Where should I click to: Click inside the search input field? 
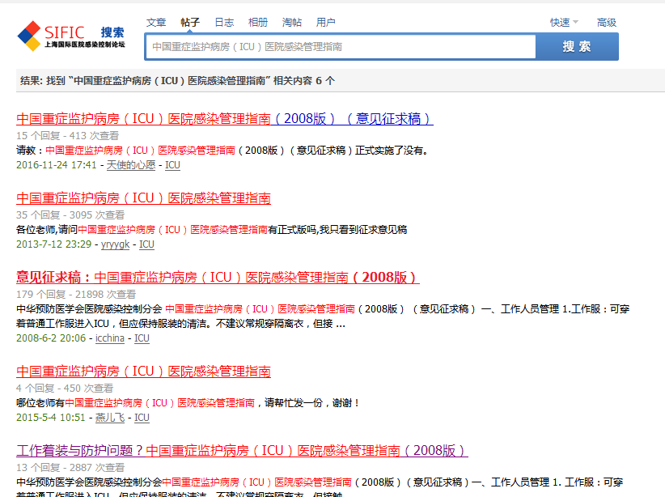[340, 46]
